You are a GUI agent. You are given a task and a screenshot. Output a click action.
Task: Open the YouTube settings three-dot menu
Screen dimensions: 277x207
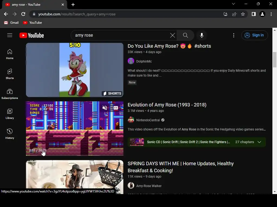pos(234,35)
